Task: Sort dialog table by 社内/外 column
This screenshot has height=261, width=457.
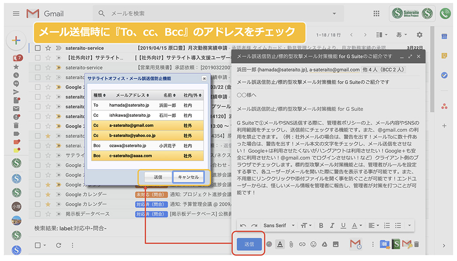Action: point(192,95)
